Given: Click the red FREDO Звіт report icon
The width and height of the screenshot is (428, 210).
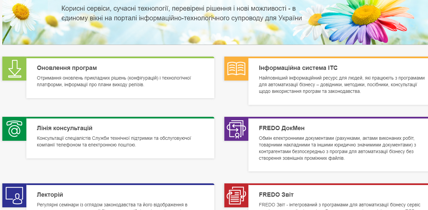Looking at the screenshot, I should click(x=236, y=195).
